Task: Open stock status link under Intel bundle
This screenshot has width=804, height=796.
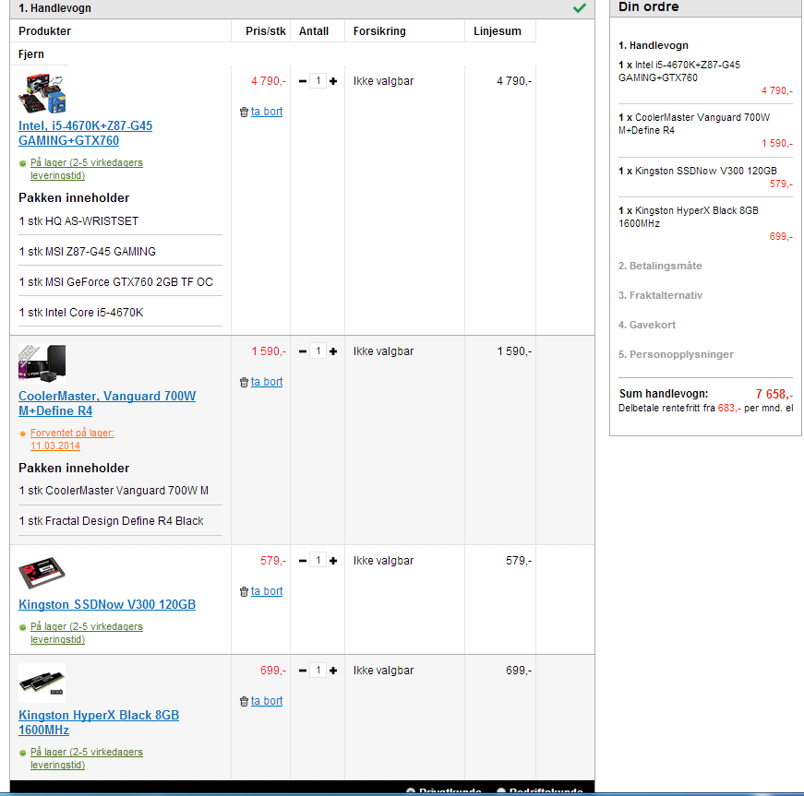Action: click(x=86, y=169)
